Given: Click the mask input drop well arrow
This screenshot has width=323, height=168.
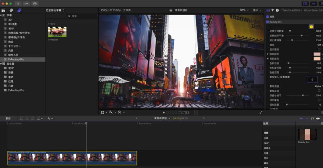Looking at the screenshot, I should (312, 79).
